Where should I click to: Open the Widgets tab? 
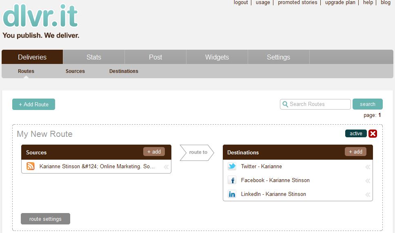[217, 57]
